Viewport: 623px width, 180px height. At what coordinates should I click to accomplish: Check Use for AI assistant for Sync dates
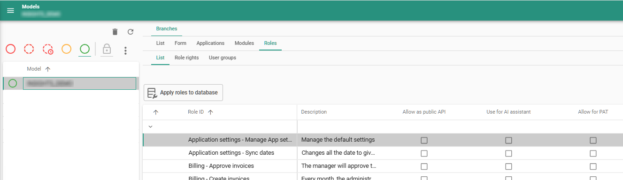(508, 153)
